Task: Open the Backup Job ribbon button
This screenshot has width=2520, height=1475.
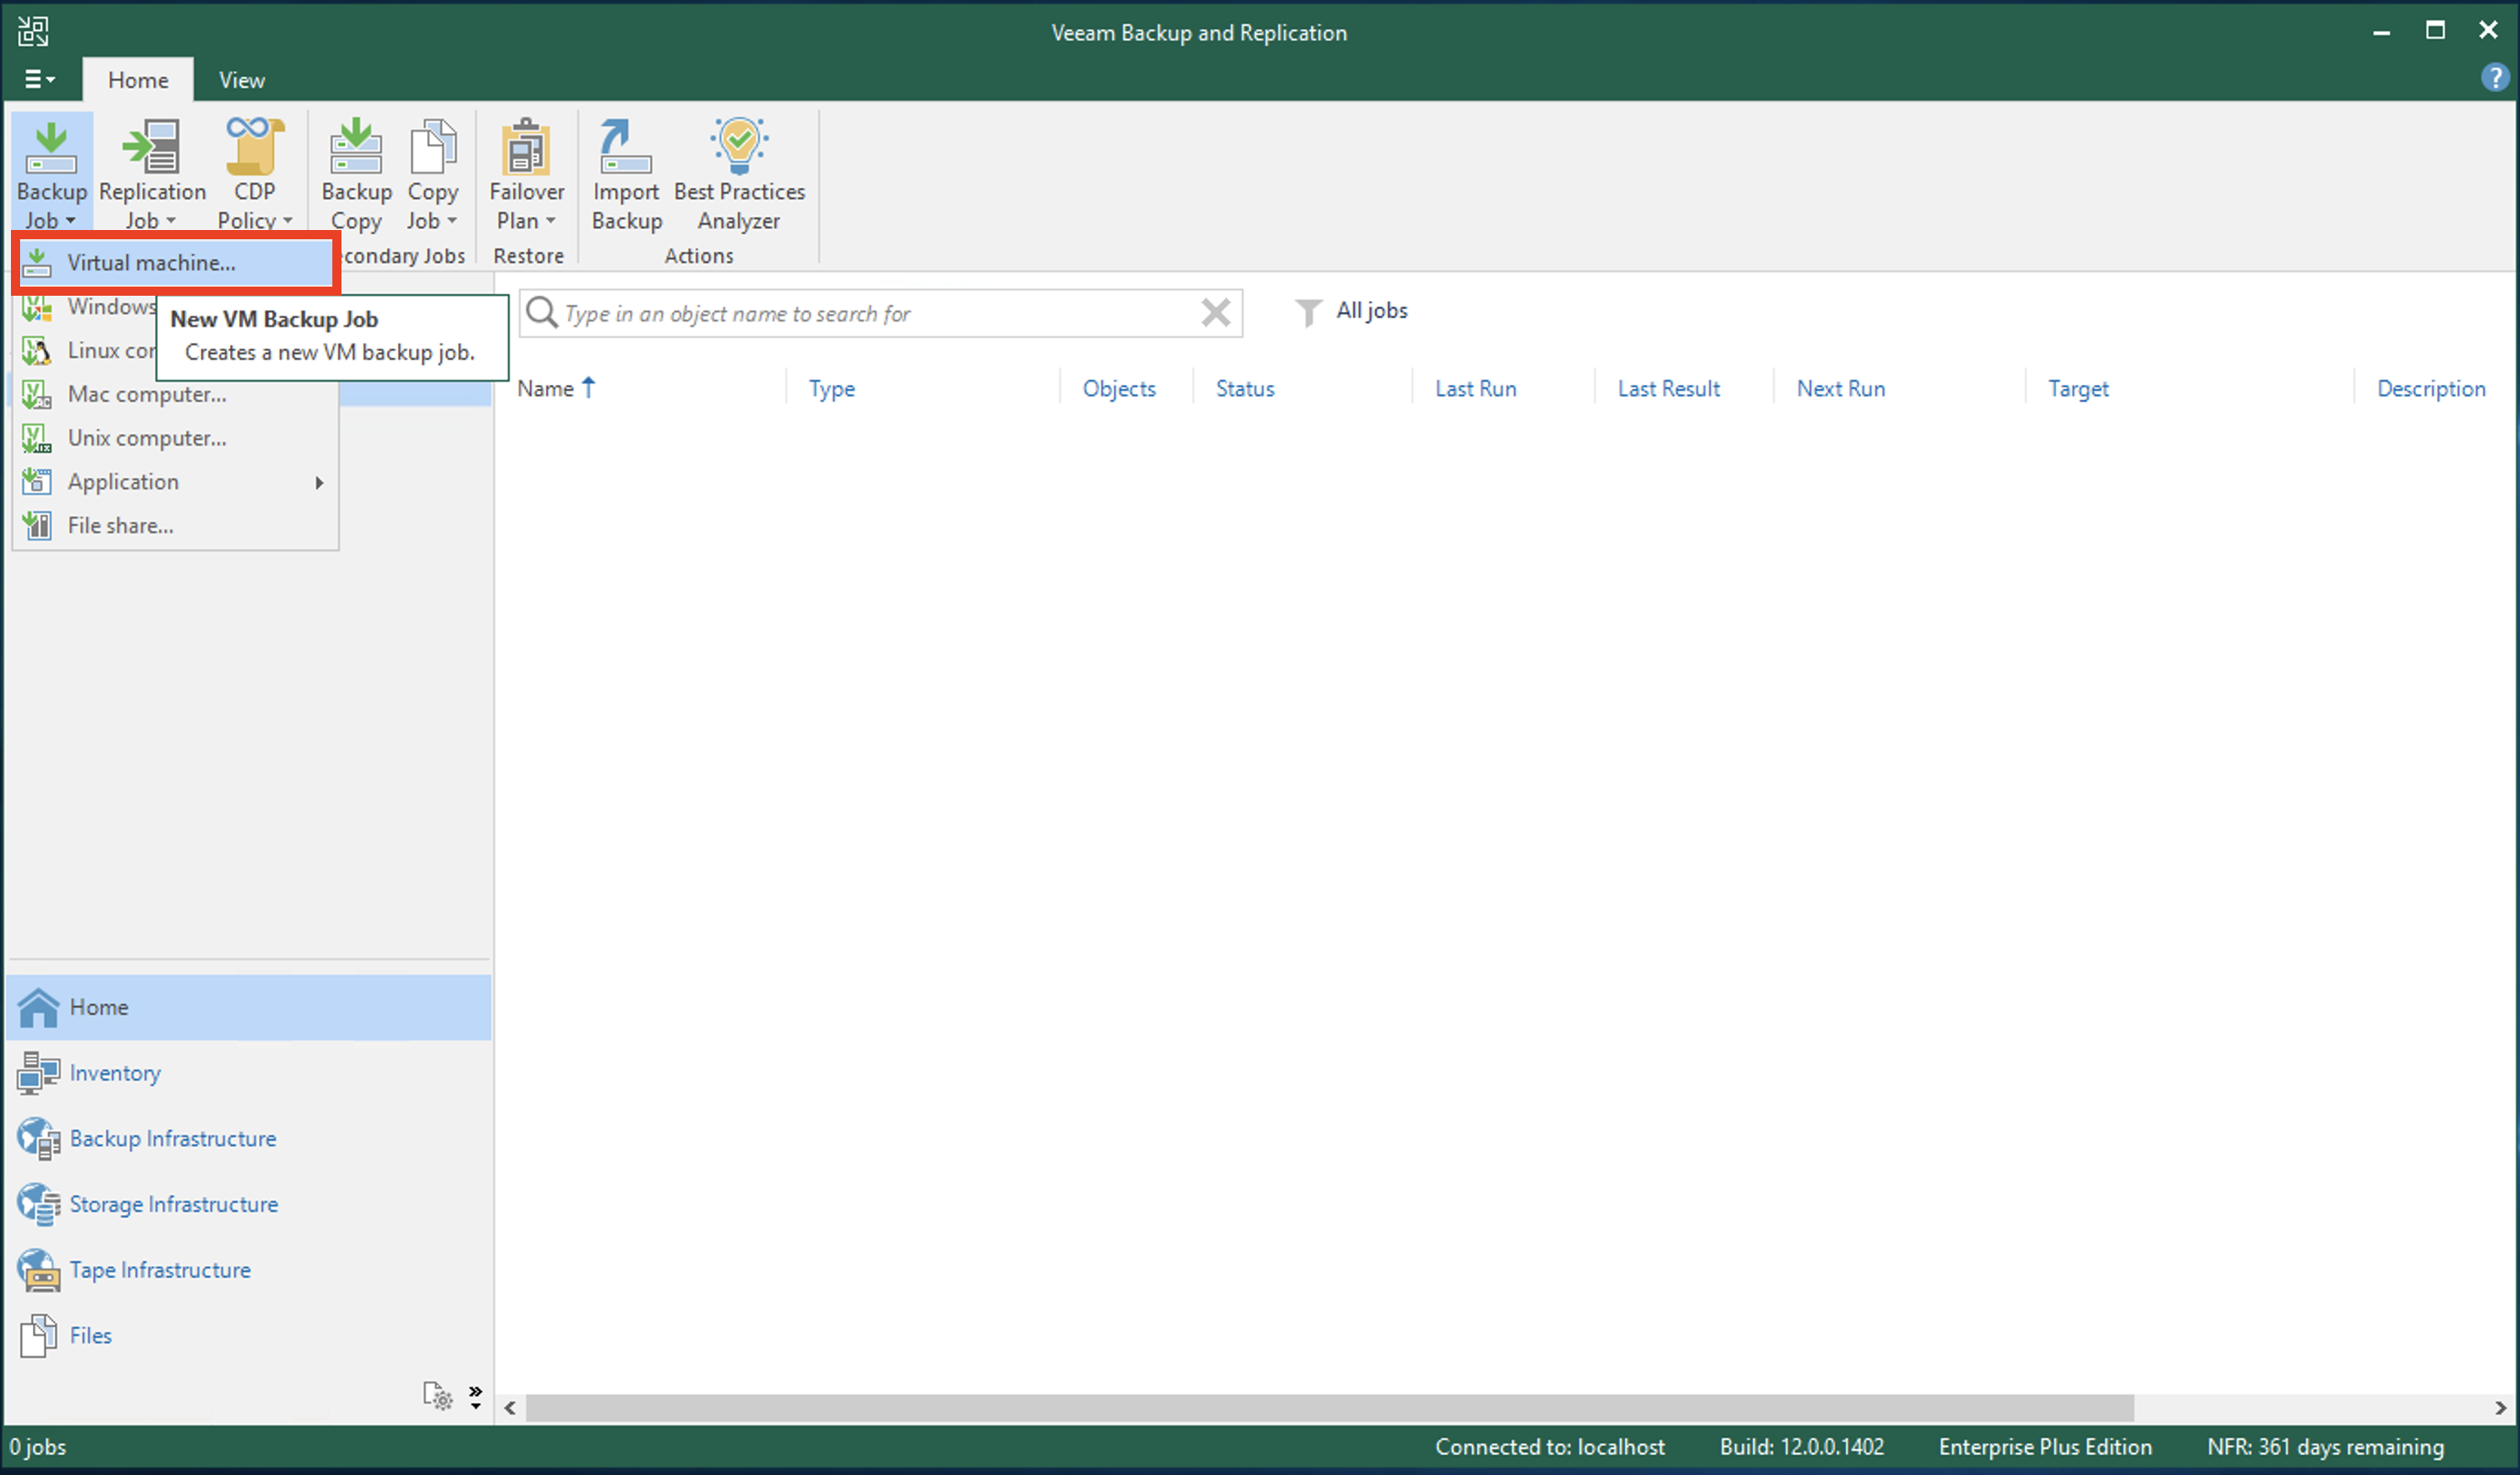Action: click(x=52, y=174)
